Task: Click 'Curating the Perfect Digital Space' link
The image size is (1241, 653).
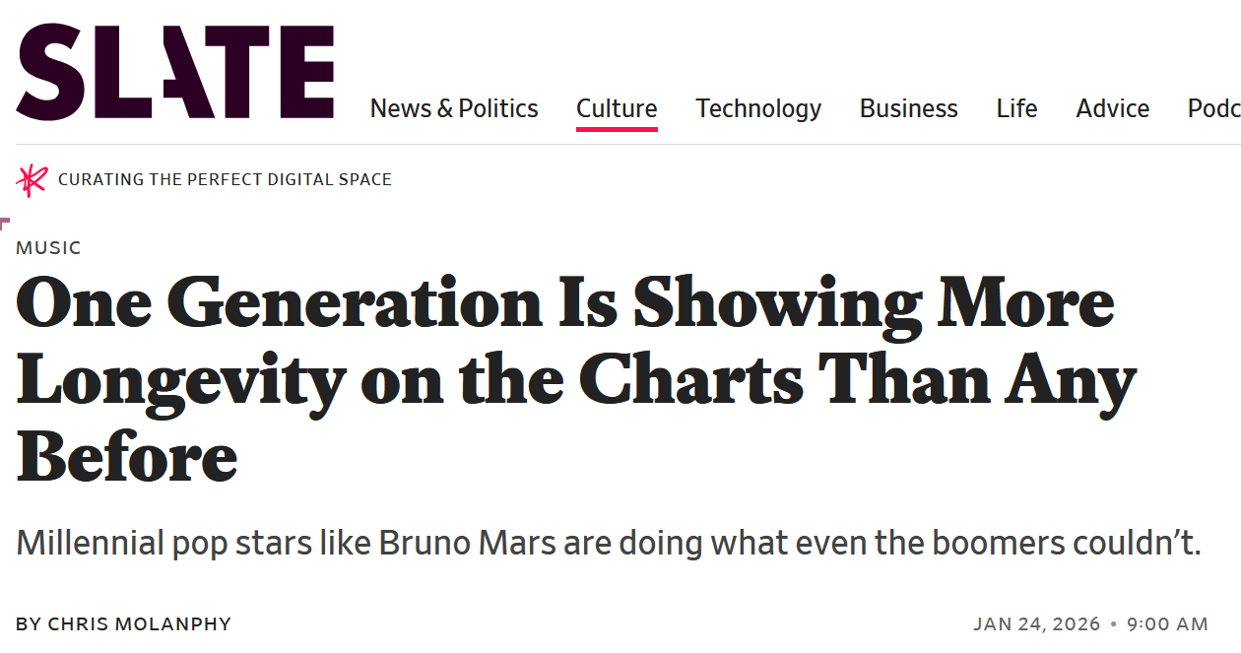Action: point(225,180)
